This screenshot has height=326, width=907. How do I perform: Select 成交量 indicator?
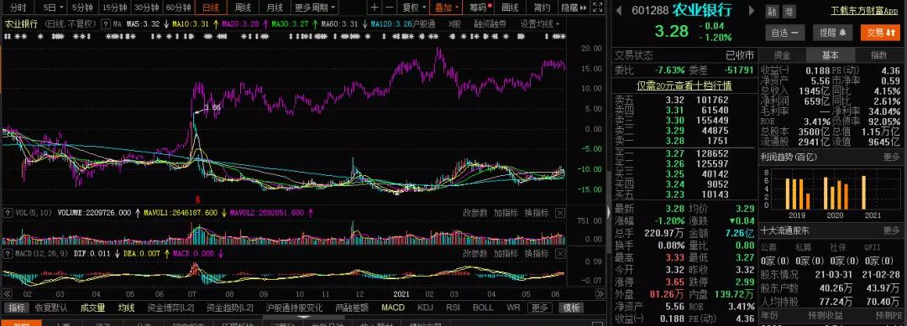coord(92,308)
